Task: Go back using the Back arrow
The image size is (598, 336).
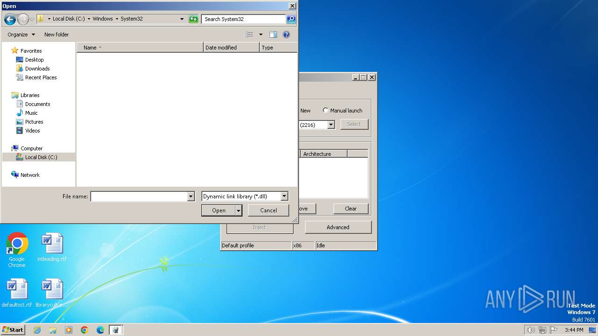Action: (10, 19)
